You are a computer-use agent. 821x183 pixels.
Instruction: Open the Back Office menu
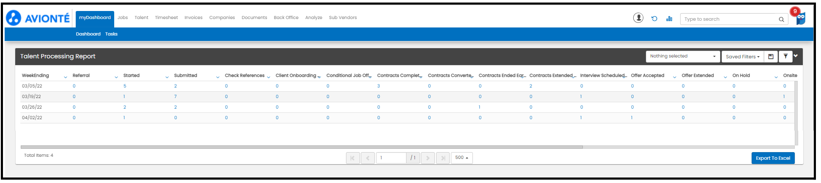click(286, 18)
